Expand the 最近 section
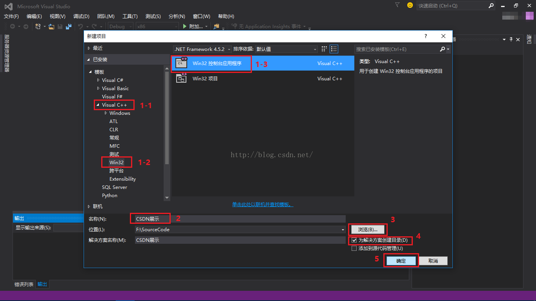 (89, 48)
